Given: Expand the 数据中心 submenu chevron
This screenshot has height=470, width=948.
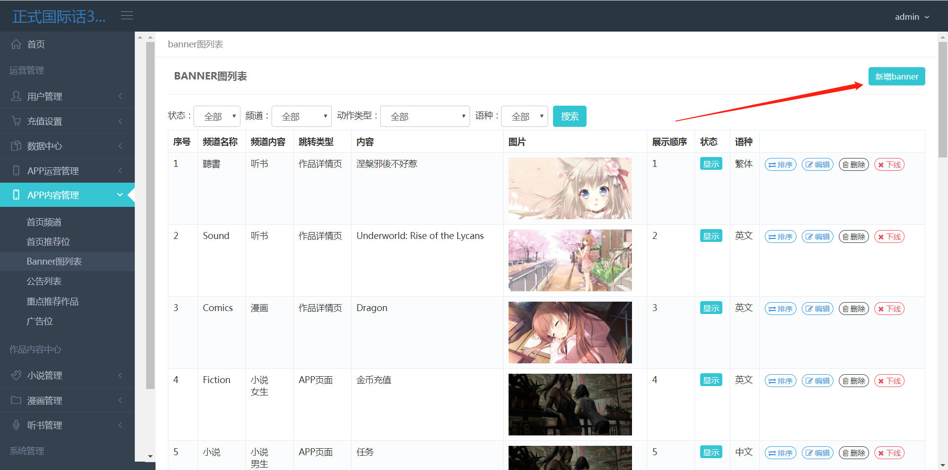Looking at the screenshot, I should (120, 146).
